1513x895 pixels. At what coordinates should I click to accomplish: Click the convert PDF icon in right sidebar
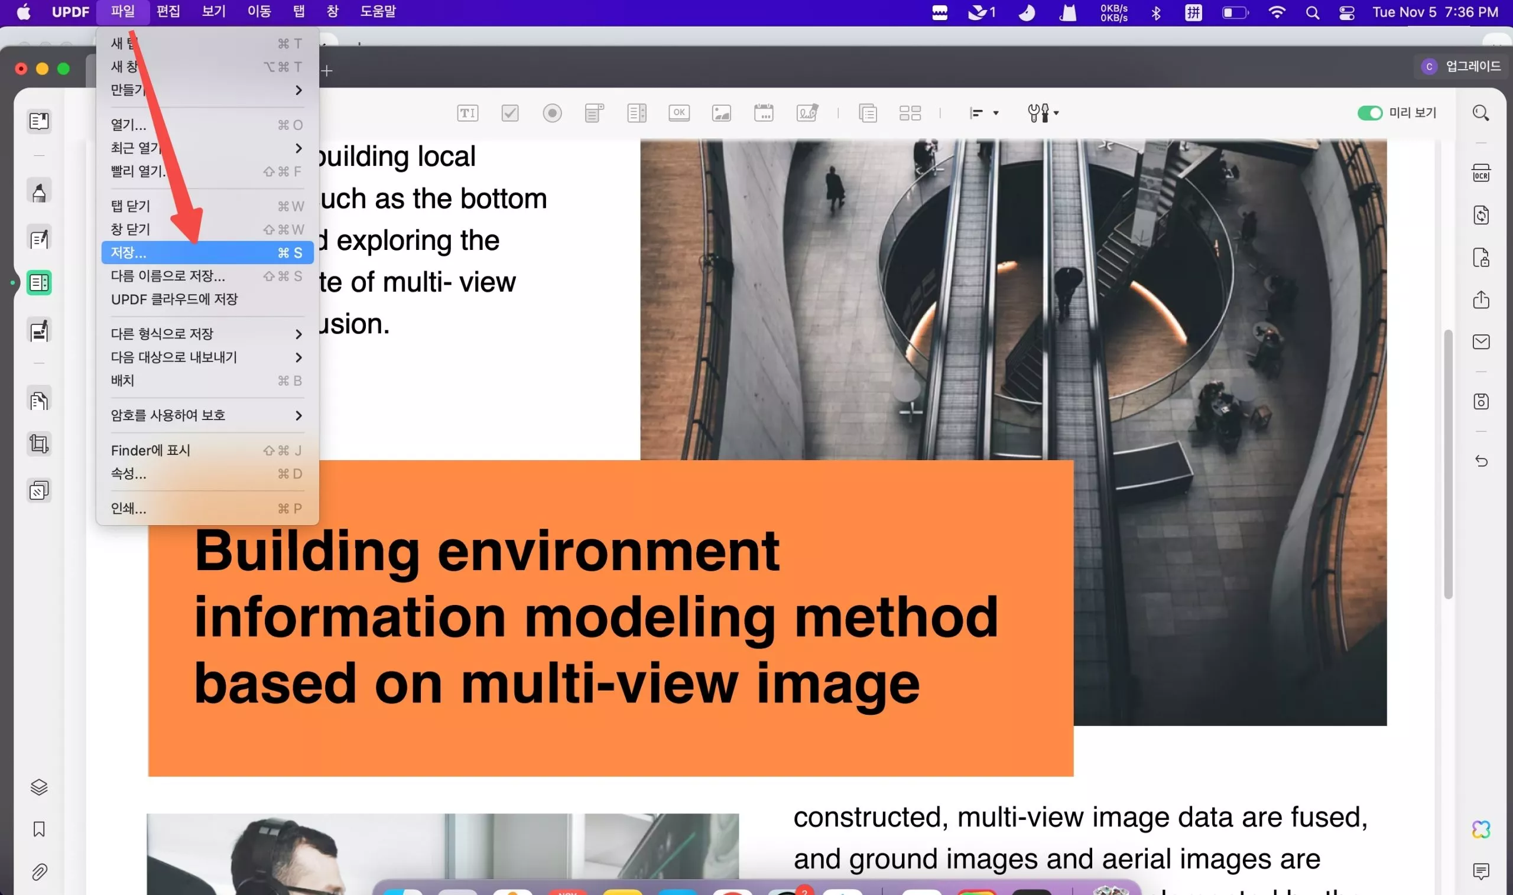1480,215
